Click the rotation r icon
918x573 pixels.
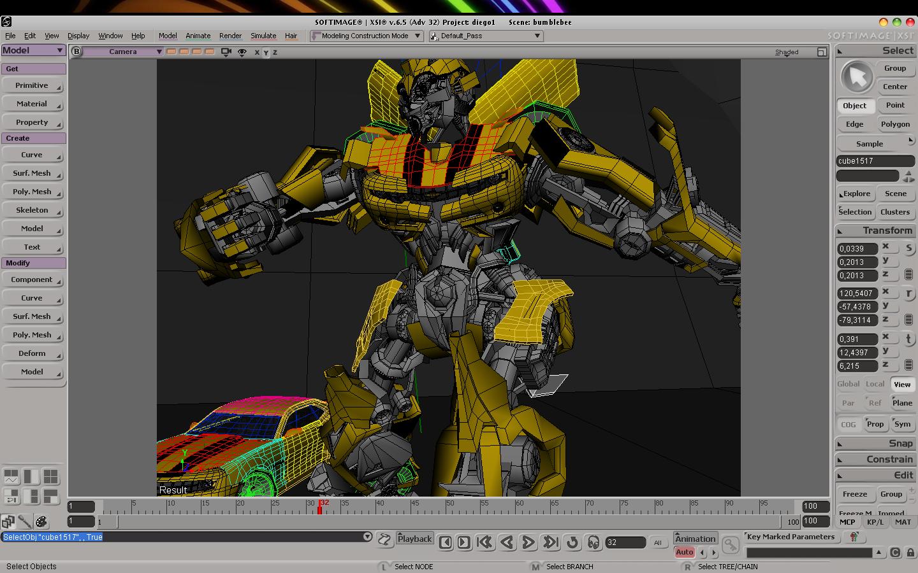[908, 293]
